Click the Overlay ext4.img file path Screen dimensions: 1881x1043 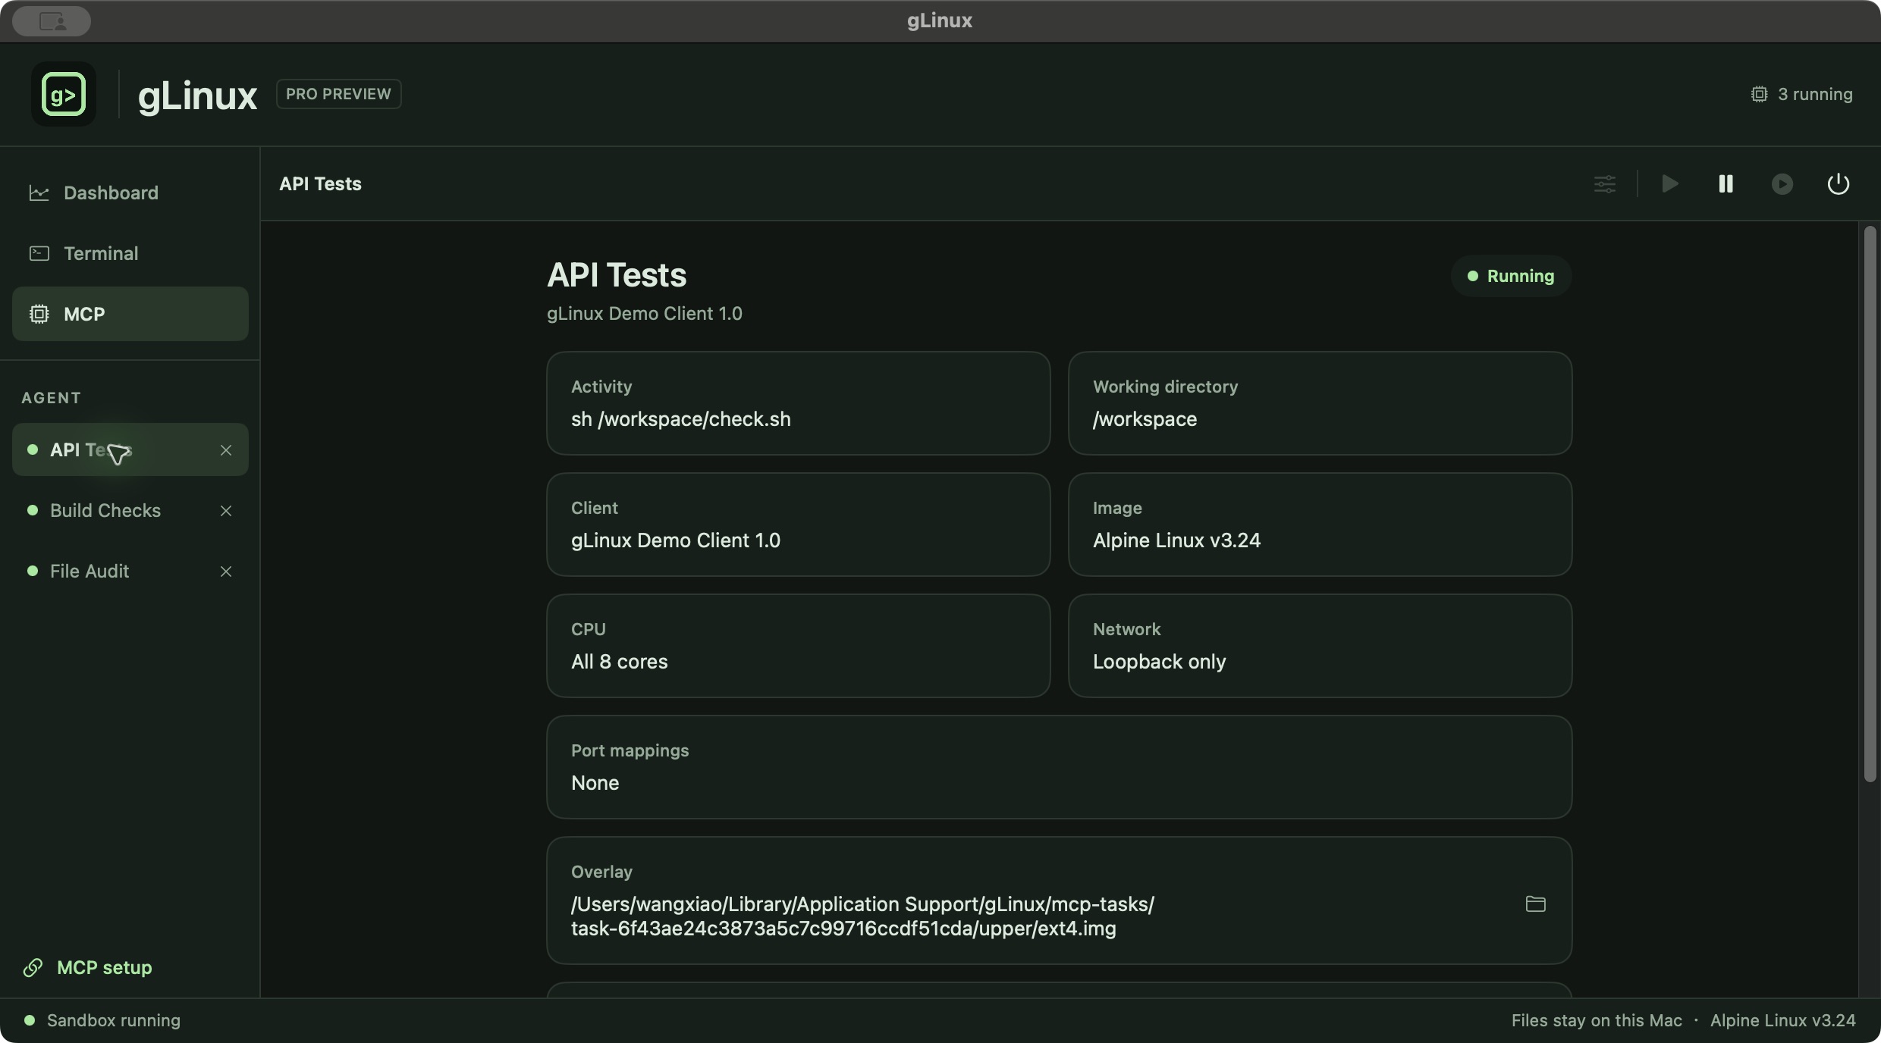(862, 916)
